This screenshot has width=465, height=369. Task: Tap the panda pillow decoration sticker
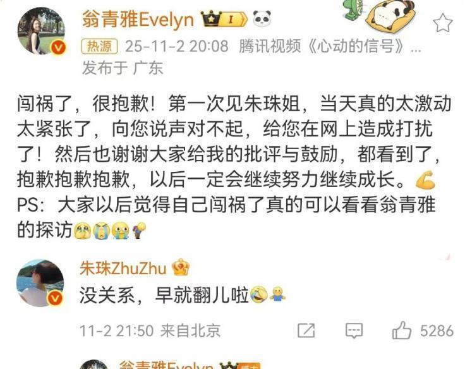pos(389,15)
